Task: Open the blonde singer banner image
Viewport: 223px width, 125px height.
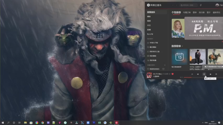Action: click(178, 28)
